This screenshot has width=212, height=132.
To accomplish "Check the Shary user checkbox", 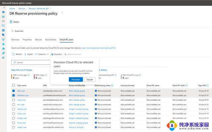I will pyautogui.click(x=14, y=114).
